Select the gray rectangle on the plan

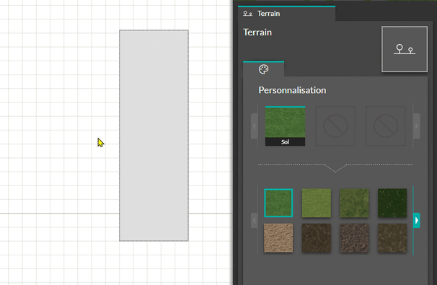(154, 136)
